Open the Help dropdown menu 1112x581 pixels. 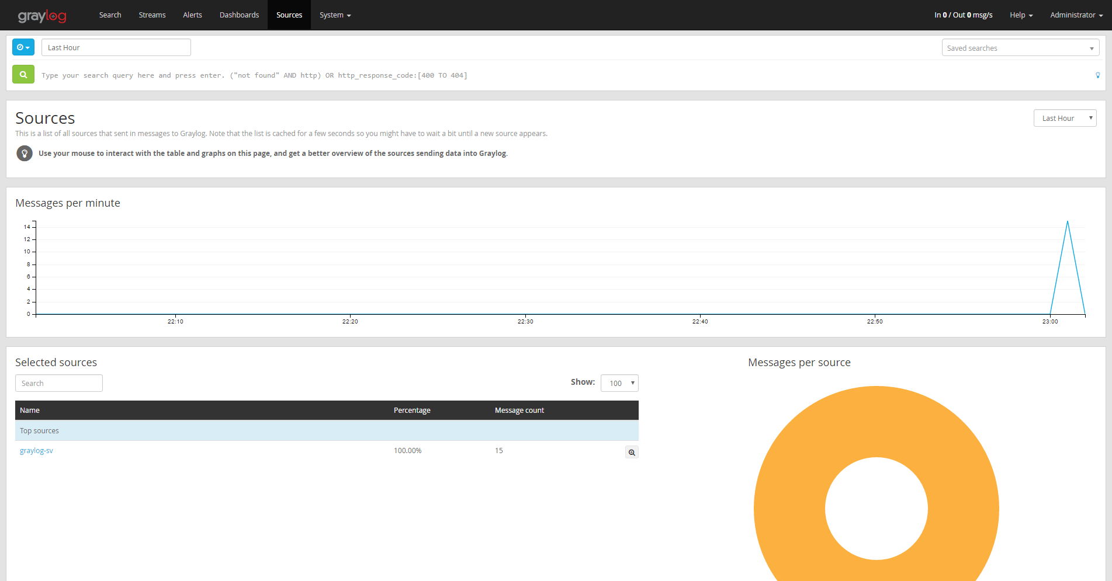click(1021, 15)
